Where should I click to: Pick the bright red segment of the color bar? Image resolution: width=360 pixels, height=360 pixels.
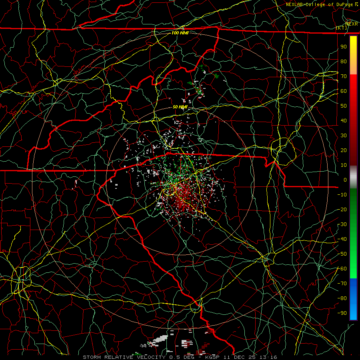click(x=353, y=120)
